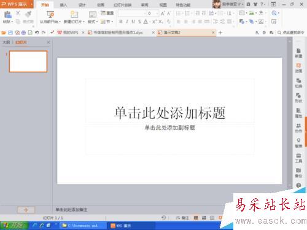This screenshot has height=230, width=307.
Task: Click the Text Box insert icon
Action: tap(243, 13)
